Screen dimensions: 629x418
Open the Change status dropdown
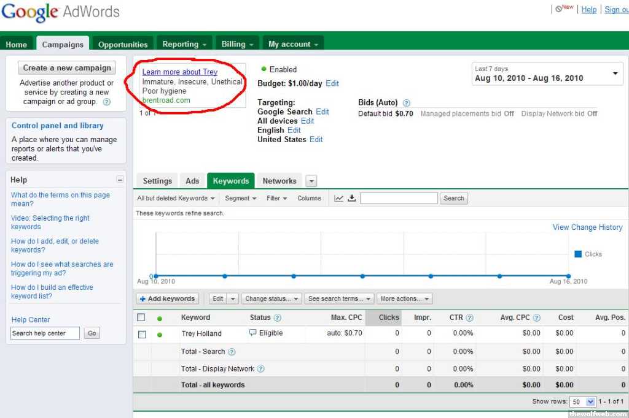coord(272,299)
